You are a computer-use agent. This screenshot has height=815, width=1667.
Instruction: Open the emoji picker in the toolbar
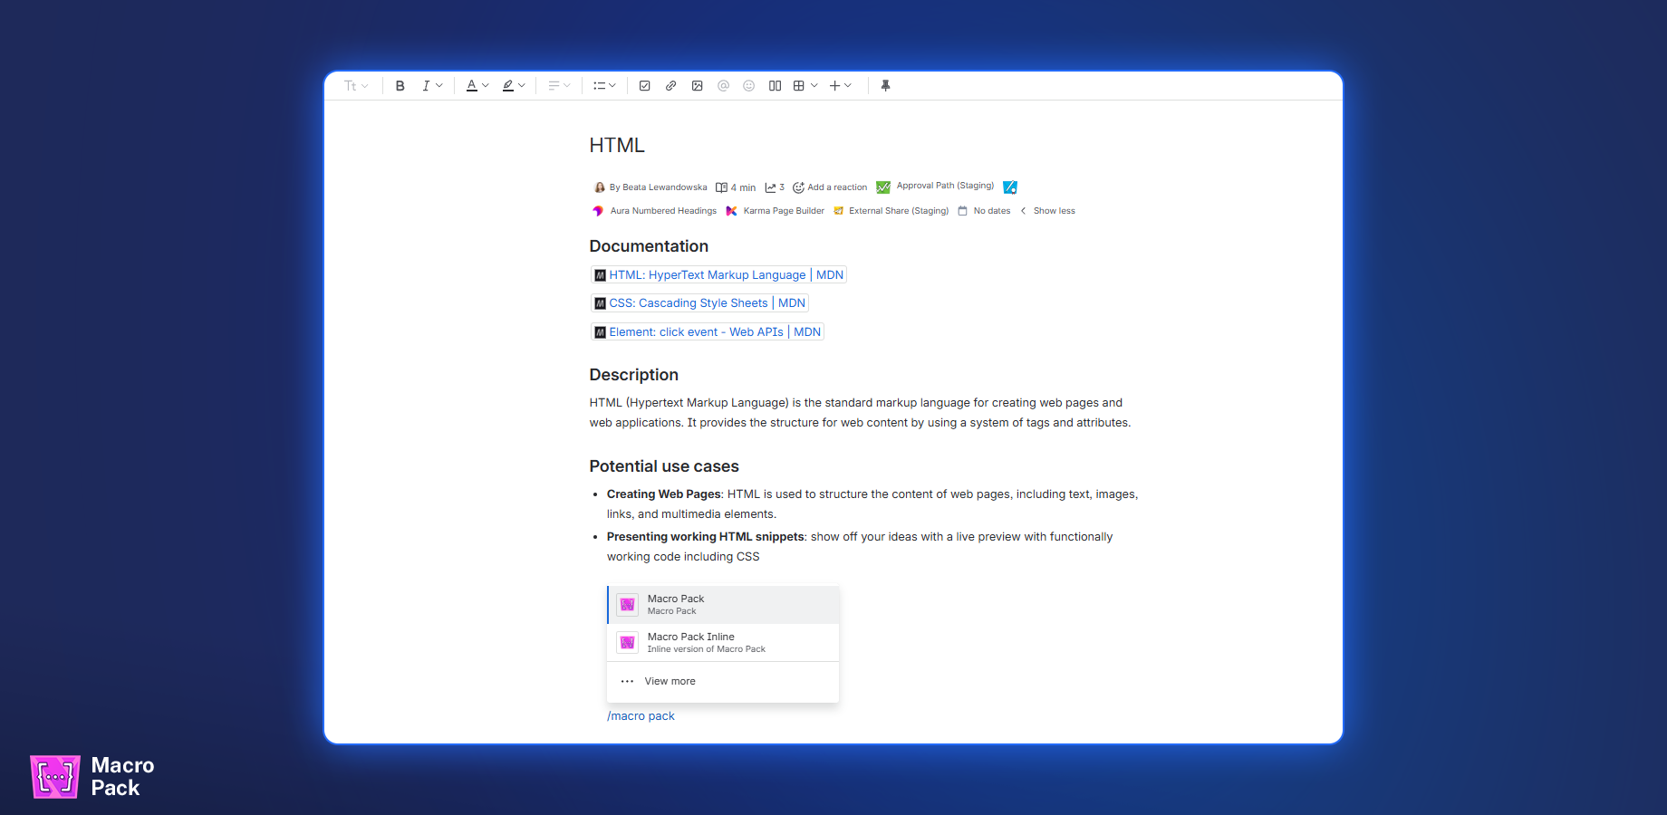tap(748, 86)
